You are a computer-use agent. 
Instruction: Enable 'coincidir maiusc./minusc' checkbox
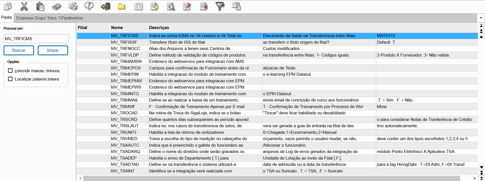(x=10, y=71)
